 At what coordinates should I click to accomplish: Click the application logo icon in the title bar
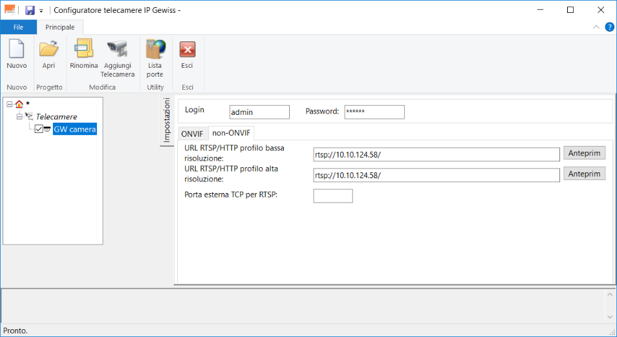point(10,10)
